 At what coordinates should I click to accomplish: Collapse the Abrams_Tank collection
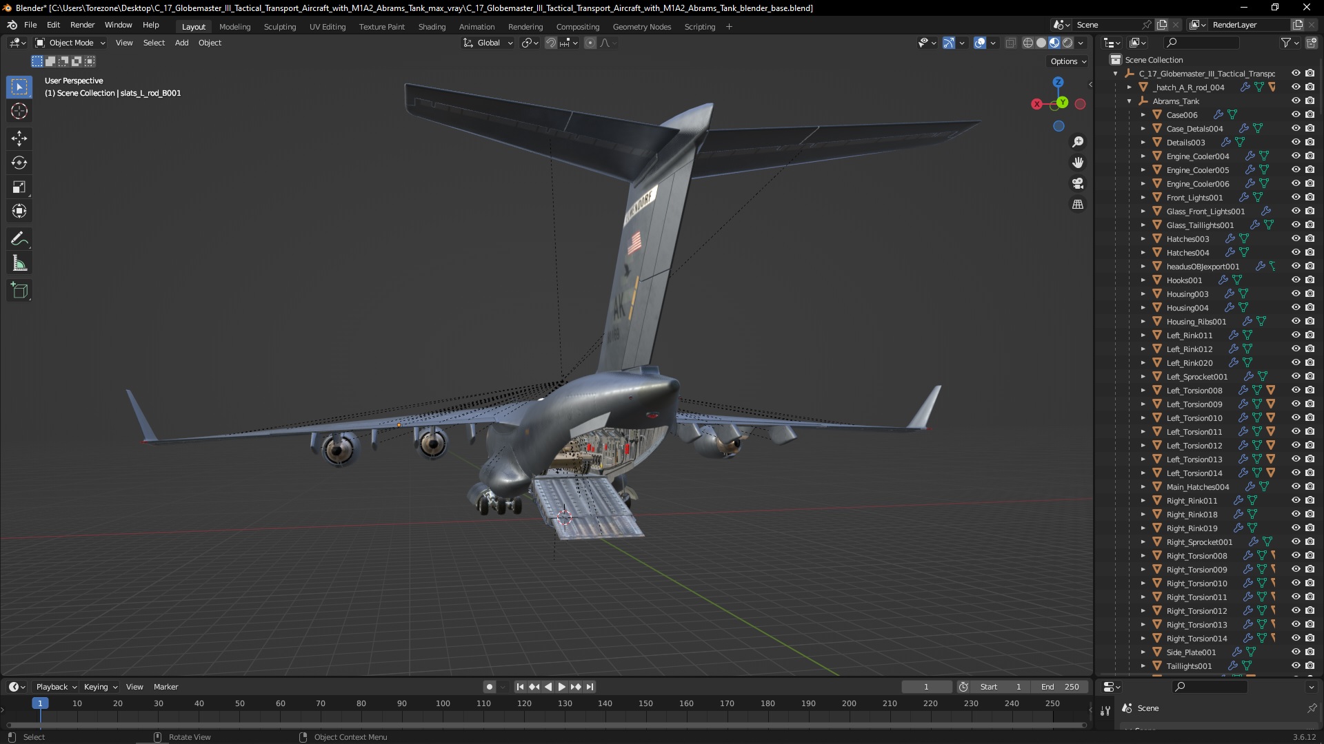(1130, 101)
